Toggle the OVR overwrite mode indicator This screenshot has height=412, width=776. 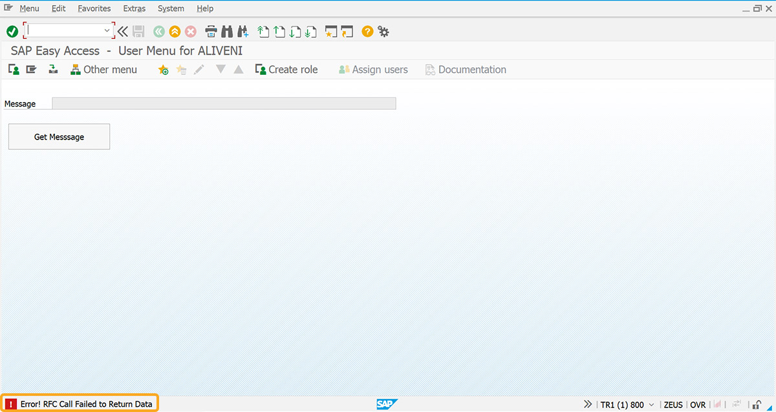click(698, 405)
